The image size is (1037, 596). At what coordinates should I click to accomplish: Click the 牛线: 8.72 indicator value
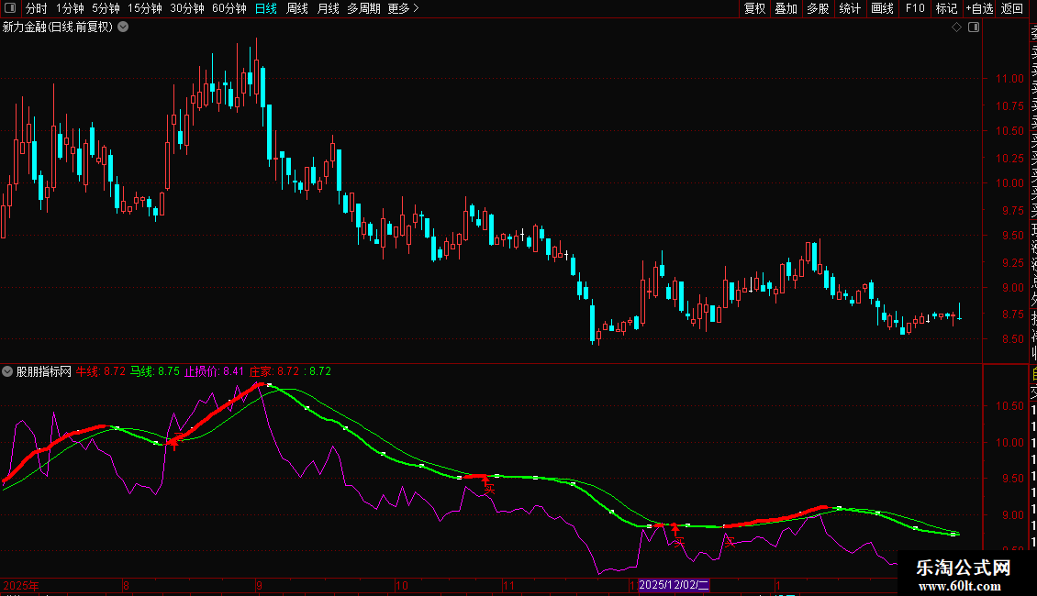tap(101, 371)
